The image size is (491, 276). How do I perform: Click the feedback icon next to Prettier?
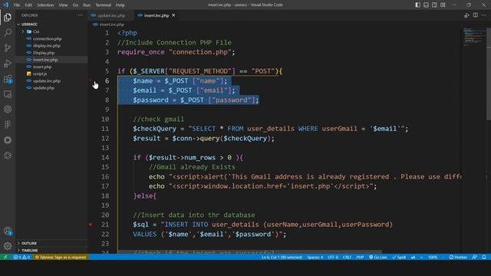[475, 258]
